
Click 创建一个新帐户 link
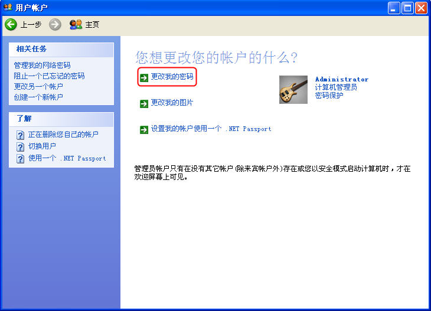(x=38, y=97)
